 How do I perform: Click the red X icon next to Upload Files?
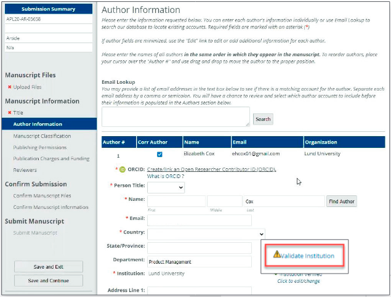(x=9, y=87)
